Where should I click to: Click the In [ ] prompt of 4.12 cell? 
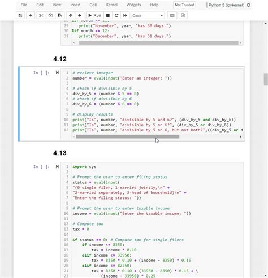[41, 73]
